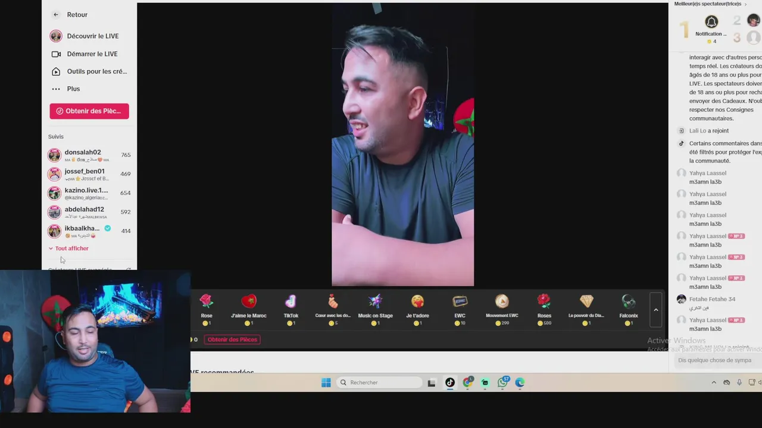762x428 pixels.
Task: Open Chrome in taskbar
Action: click(468, 382)
